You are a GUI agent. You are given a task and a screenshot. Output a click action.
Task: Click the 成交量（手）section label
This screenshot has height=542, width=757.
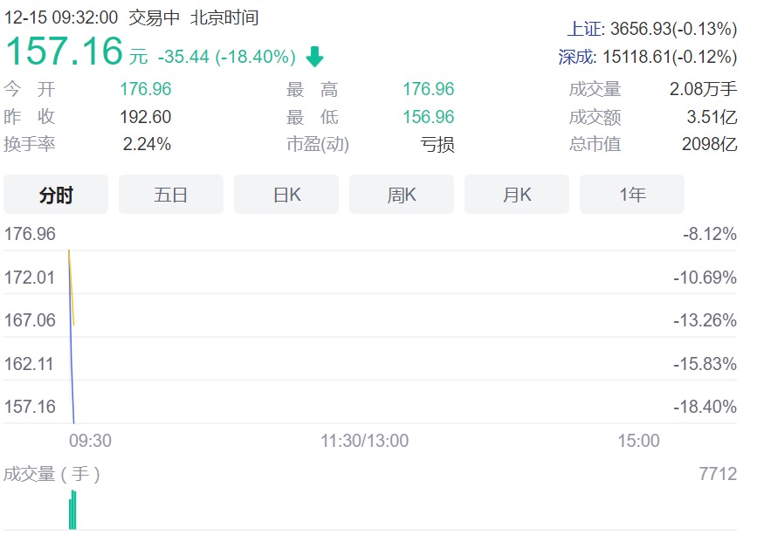click(x=52, y=474)
